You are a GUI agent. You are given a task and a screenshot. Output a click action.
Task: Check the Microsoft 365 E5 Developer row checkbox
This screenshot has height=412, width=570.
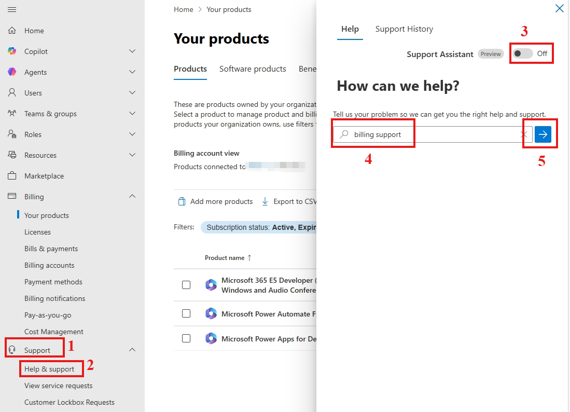coord(186,285)
